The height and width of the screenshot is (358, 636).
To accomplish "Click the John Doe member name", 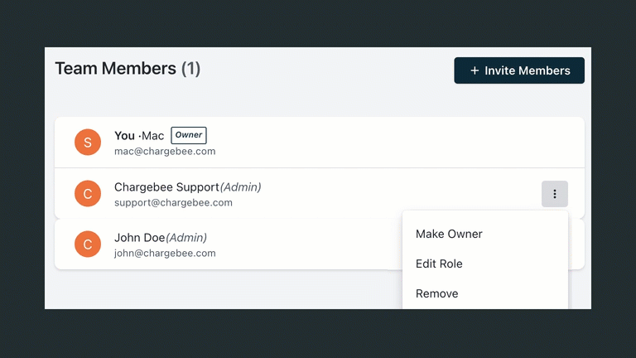I will click(139, 238).
